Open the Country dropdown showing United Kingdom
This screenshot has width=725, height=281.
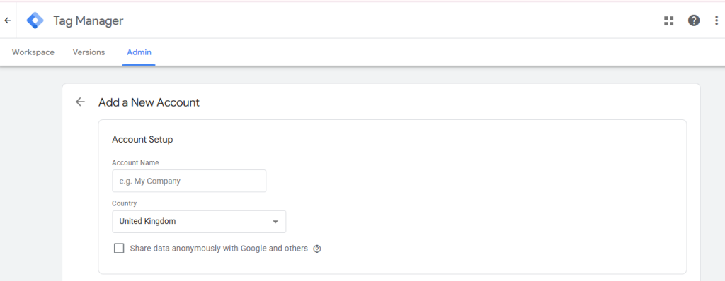point(199,222)
